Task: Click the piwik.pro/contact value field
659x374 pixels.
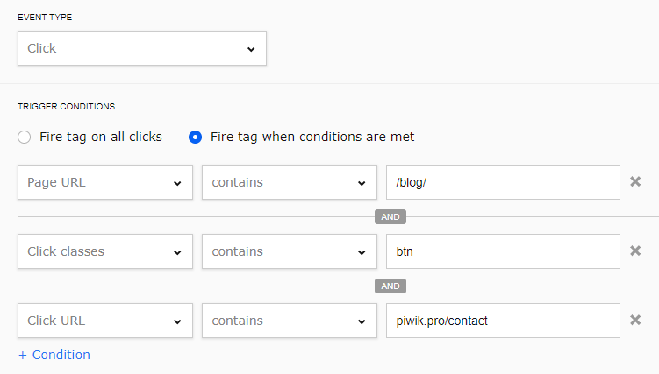Action: coord(503,321)
